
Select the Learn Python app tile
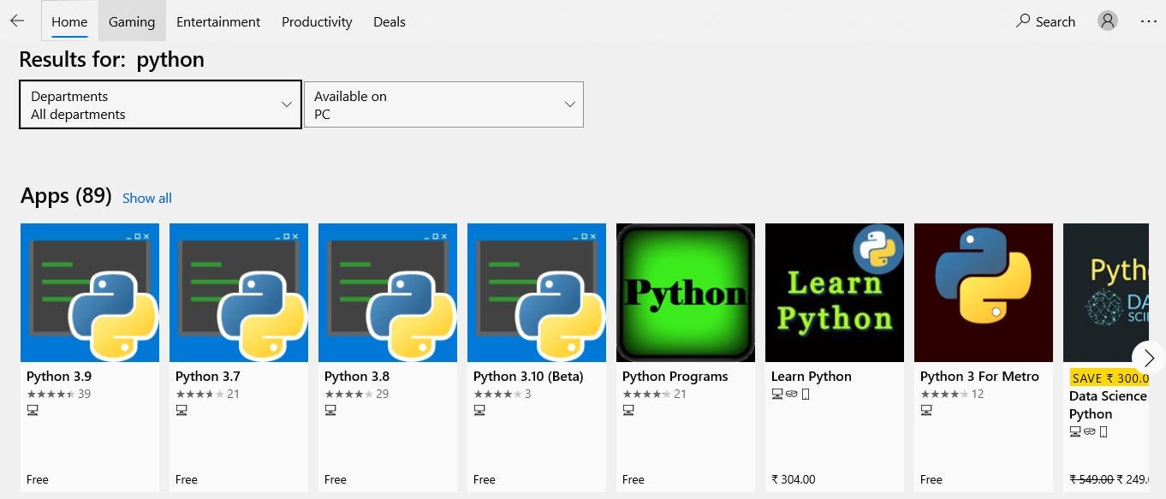point(834,292)
